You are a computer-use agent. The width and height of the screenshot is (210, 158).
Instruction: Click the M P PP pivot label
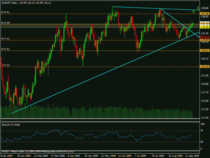click(x=5, y=23)
